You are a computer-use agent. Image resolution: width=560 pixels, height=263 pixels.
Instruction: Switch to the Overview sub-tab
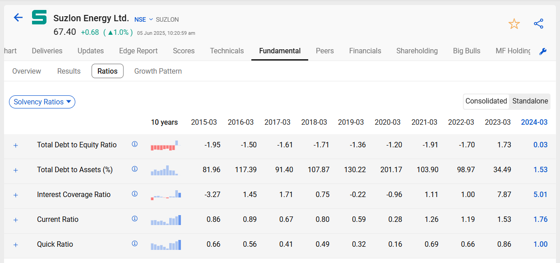click(x=27, y=71)
